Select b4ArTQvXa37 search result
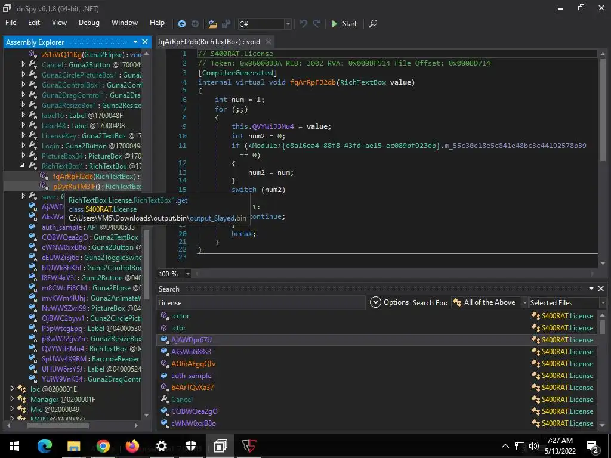The height and width of the screenshot is (458, 611). 377,388
